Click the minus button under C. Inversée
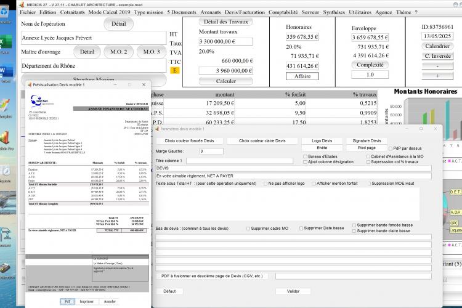462x308 pixels. (x=437, y=66)
